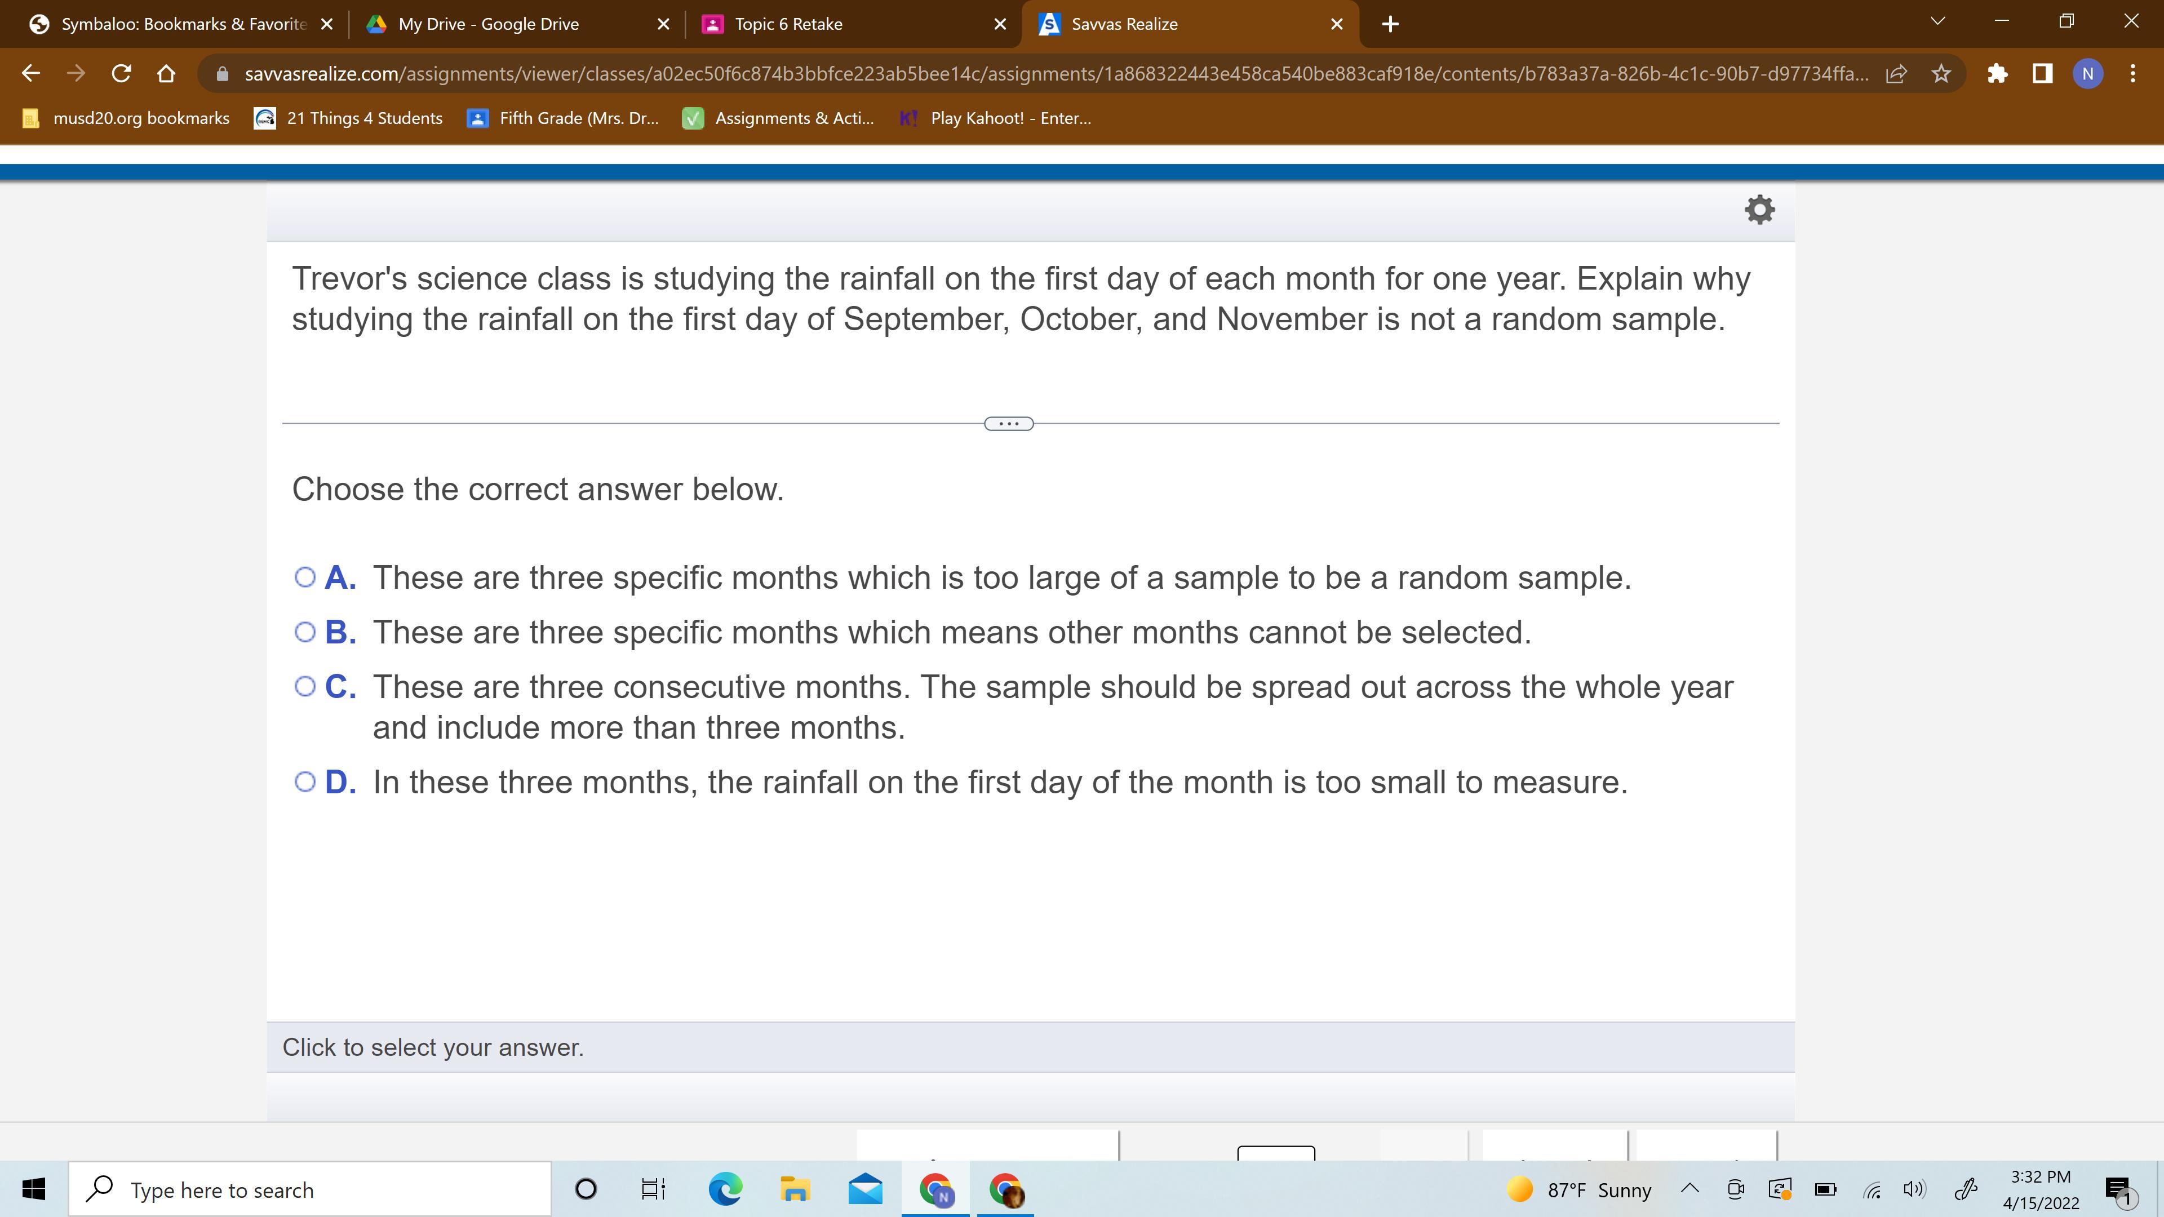Choose option C about consecutive months
The image size is (2164, 1217).
pos(305,686)
